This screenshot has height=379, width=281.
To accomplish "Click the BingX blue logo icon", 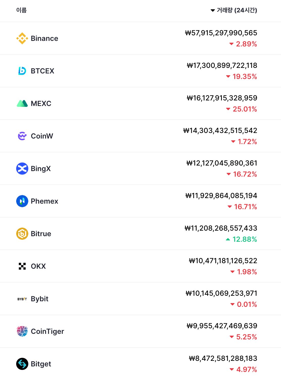I will tap(22, 169).
